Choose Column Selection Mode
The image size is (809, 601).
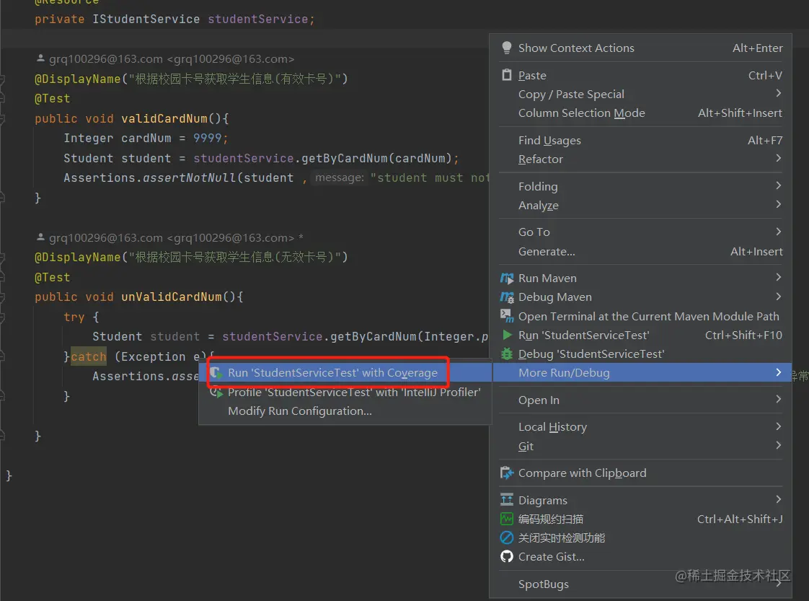[x=641, y=113]
